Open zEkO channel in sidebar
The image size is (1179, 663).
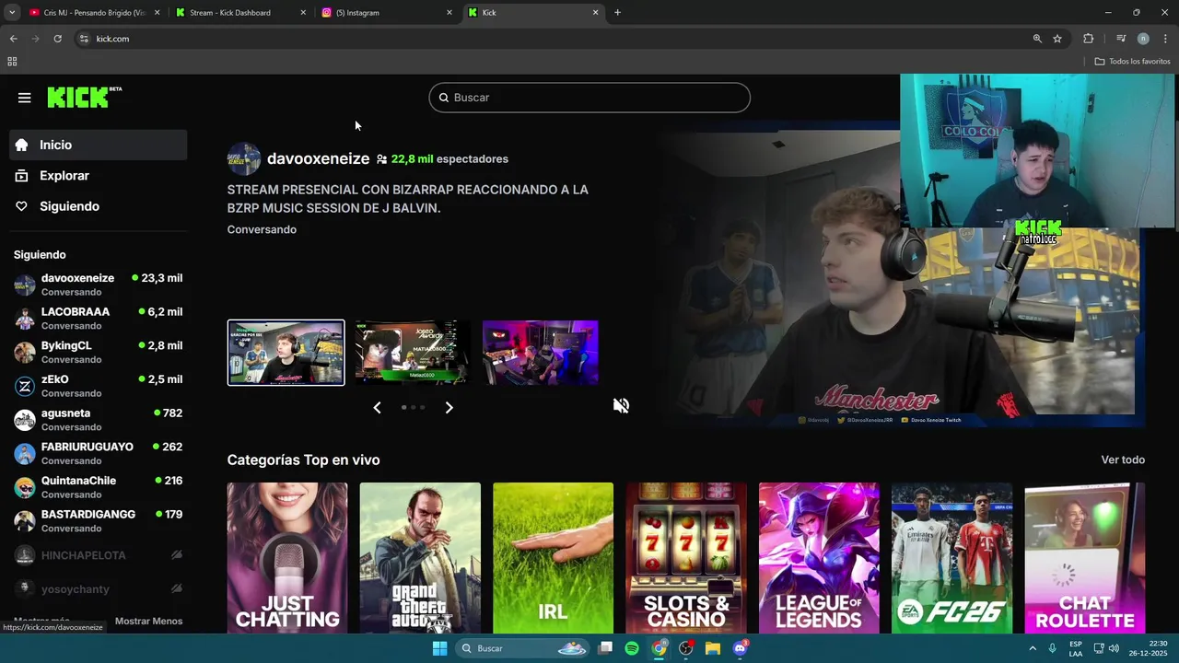pyautogui.click(x=99, y=386)
